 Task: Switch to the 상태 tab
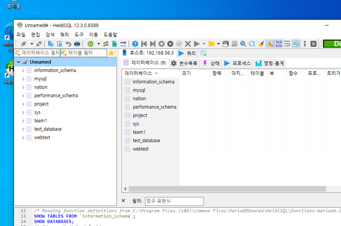click(x=211, y=63)
